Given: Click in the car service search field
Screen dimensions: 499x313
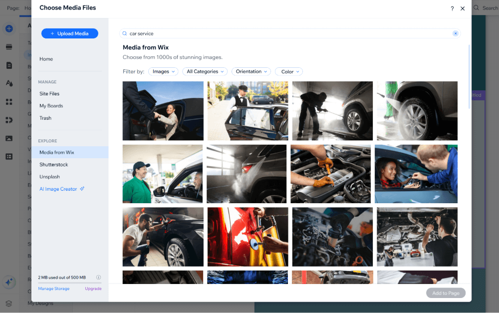Looking at the screenshot, I should 284,33.
